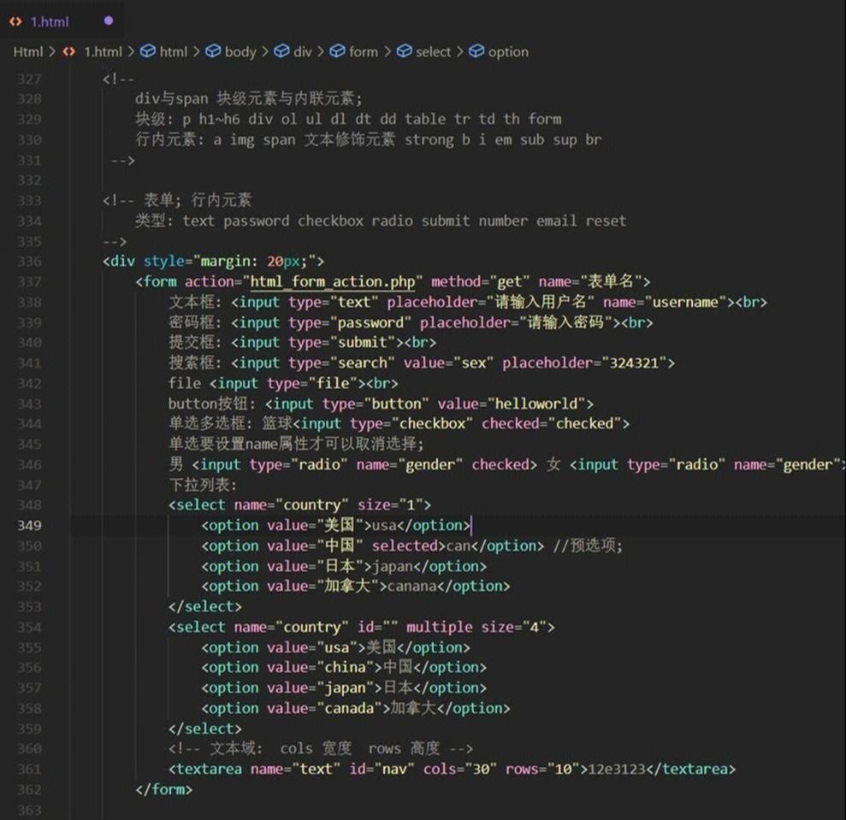Click the "checkbox" type value
The height and width of the screenshot is (820, 846).
click(x=433, y=424)
